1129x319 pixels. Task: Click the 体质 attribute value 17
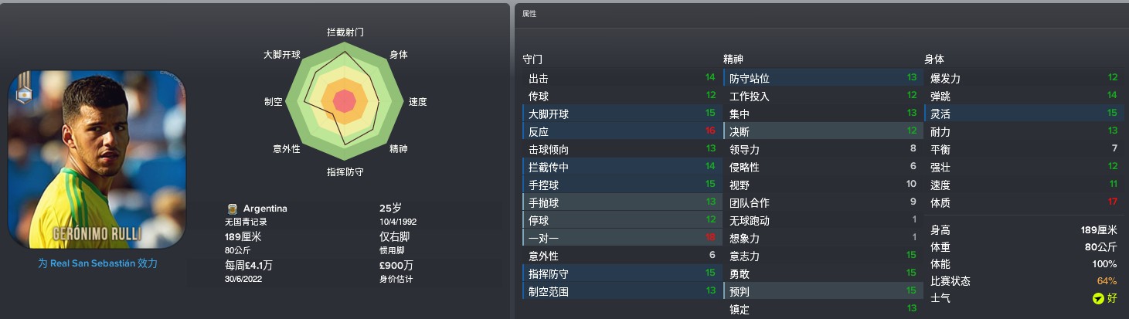point(1113,202)
